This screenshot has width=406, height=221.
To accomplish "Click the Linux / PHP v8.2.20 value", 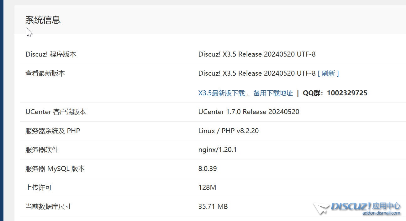I will click(228, 131).
